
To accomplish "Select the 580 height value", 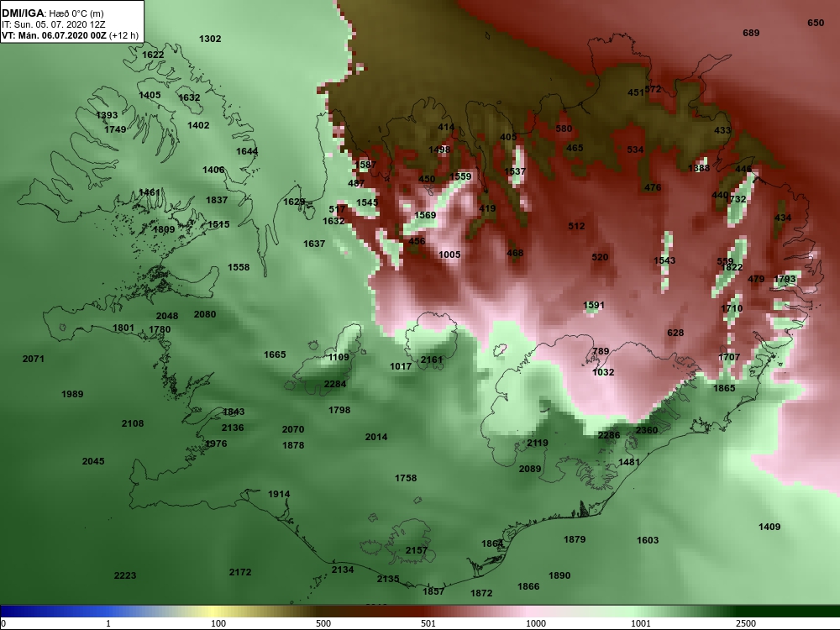I will click(x=564, y=129).
